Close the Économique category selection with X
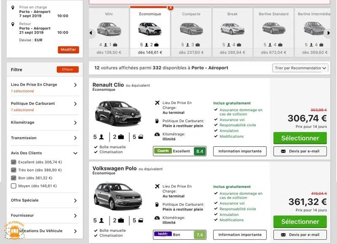This screenshot has width=337, height=244. point(171,8)
